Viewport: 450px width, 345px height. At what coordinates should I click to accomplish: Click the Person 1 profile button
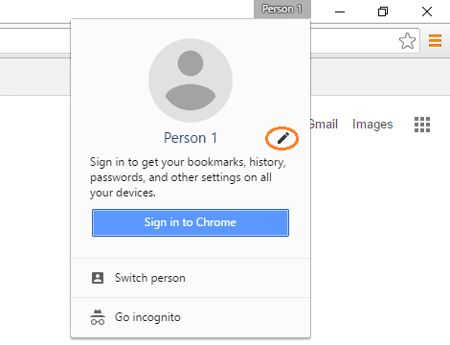tap(282, 9)
